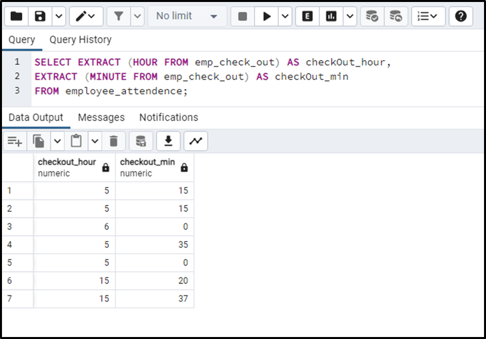486x339 pixels.
Task: Delete the selected row from results
Action: pos(114,141)
